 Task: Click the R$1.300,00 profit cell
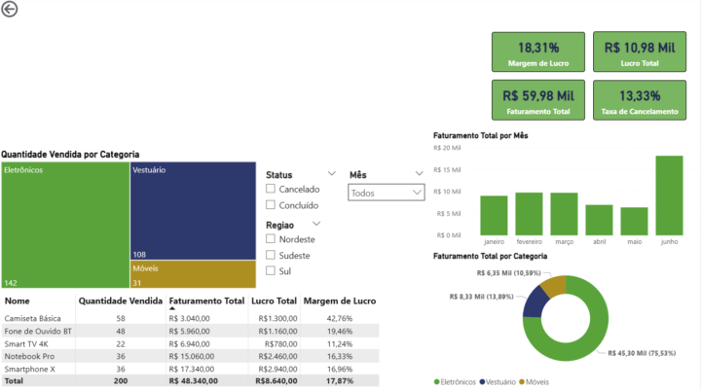click(277, 319)
